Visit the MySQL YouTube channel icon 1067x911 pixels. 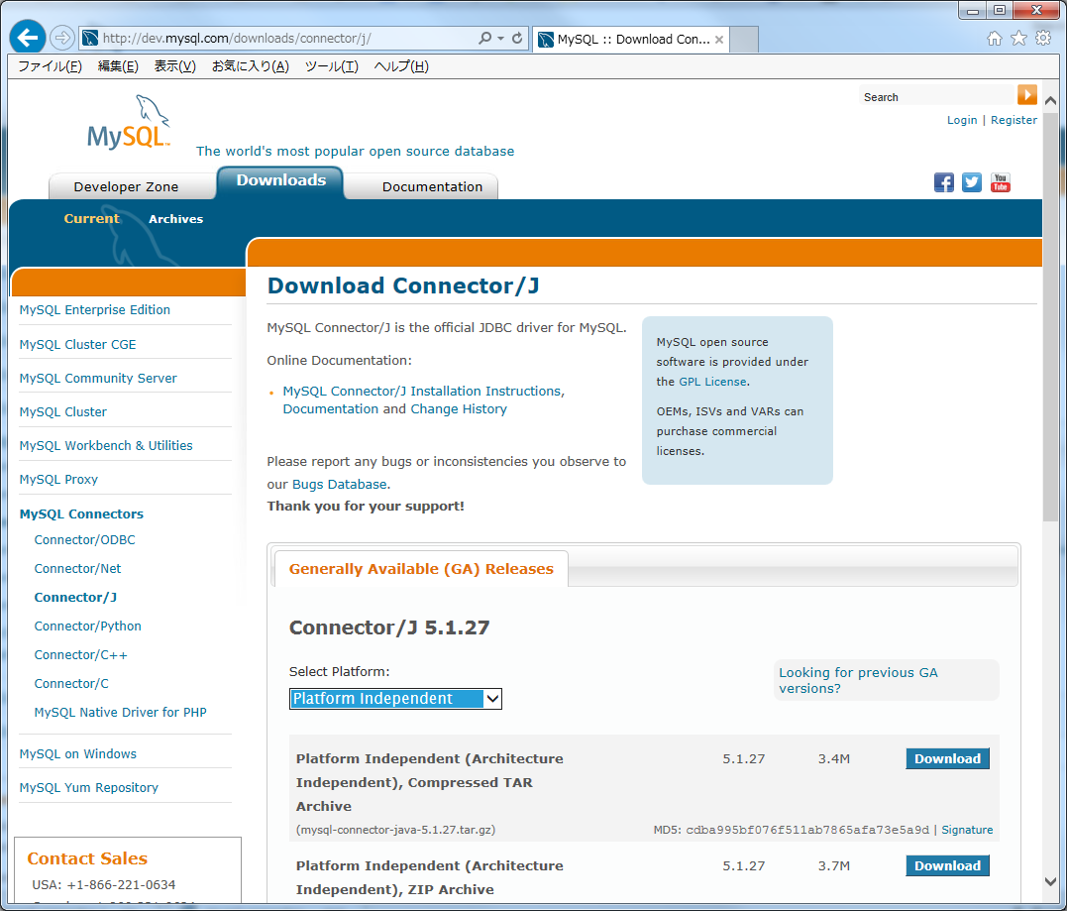click(x=1001, y=182)
